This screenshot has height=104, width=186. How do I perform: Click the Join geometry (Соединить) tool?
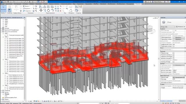pos(27,11)
